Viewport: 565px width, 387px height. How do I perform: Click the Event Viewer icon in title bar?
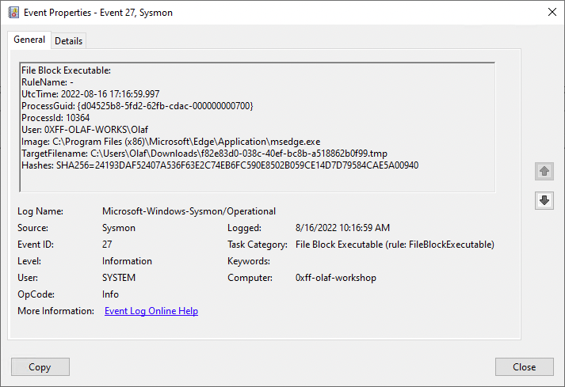point(13,12)
